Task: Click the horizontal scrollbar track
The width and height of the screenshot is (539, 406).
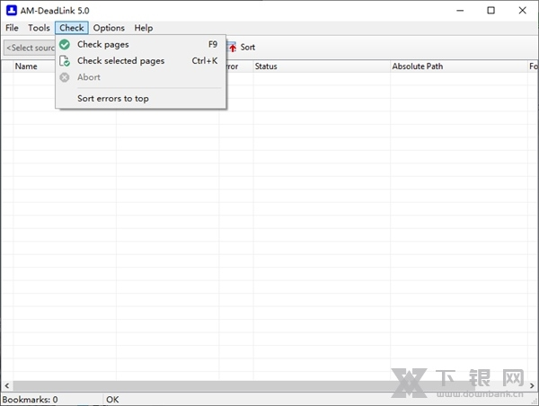Action: point(269,387)
